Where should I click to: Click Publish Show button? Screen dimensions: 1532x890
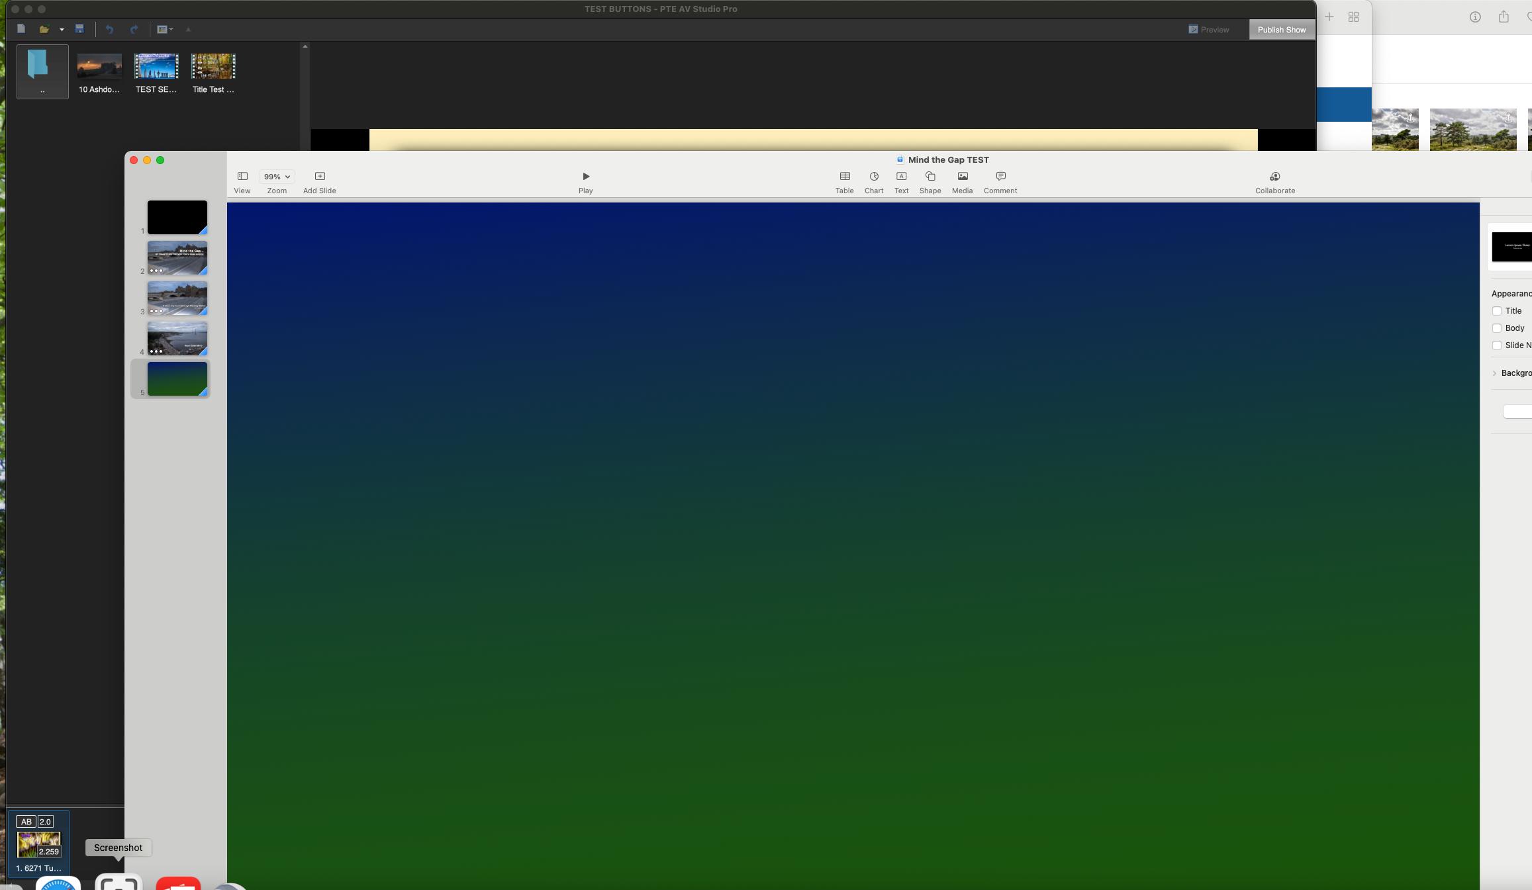1281,30
